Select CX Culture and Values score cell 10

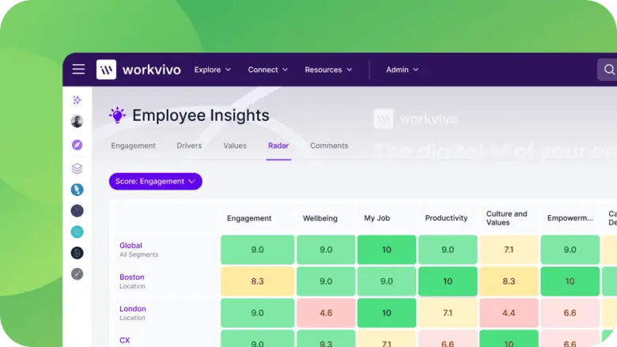(509, 339)
